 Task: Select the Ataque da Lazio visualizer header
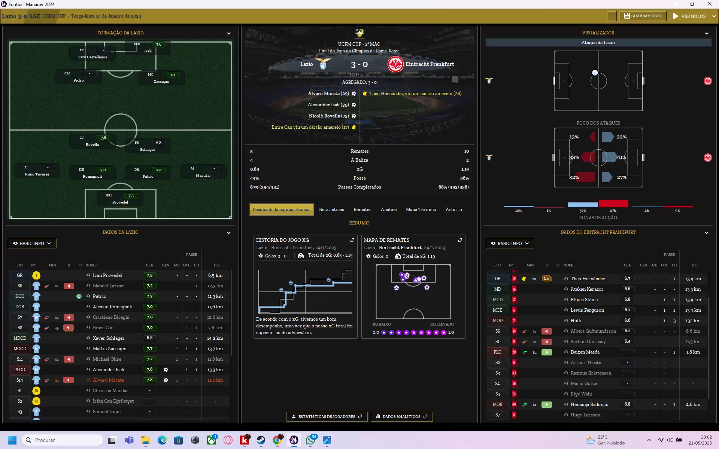click(598, 43)
